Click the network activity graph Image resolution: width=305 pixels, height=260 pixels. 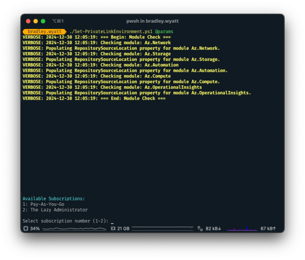[242, 228]
